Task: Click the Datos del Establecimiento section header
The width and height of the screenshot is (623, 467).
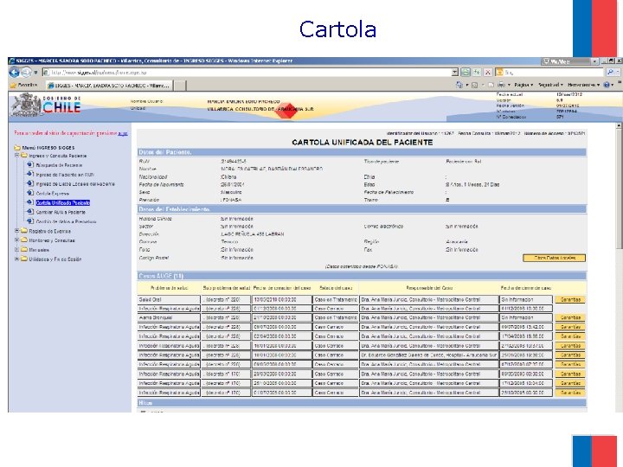Action: [362, 209]
